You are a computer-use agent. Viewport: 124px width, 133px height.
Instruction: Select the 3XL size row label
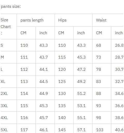[x=4, y=106]
